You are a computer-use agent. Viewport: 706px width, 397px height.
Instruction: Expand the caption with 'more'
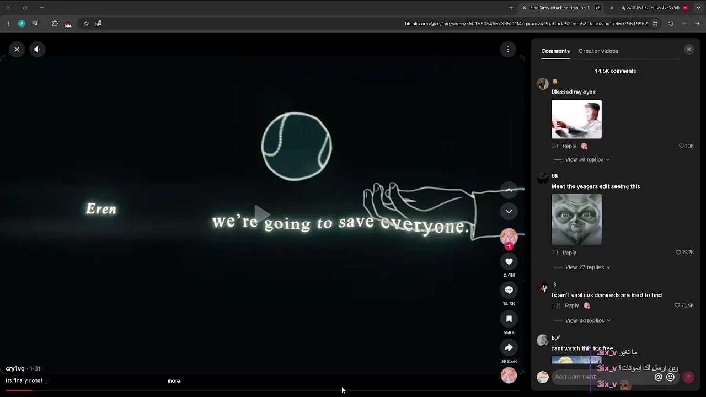[174, 380]
